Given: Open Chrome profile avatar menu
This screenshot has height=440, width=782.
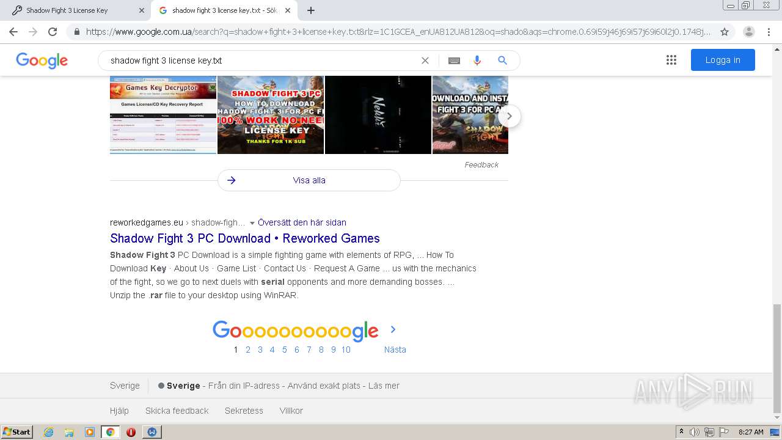Looking at the screenshot, I should pos(748,32).
